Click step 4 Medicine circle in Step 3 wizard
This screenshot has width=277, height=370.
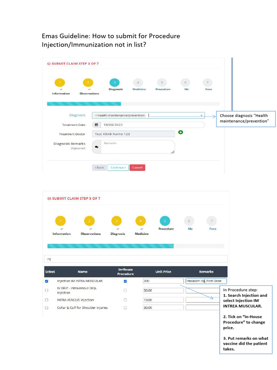[138, 83]
